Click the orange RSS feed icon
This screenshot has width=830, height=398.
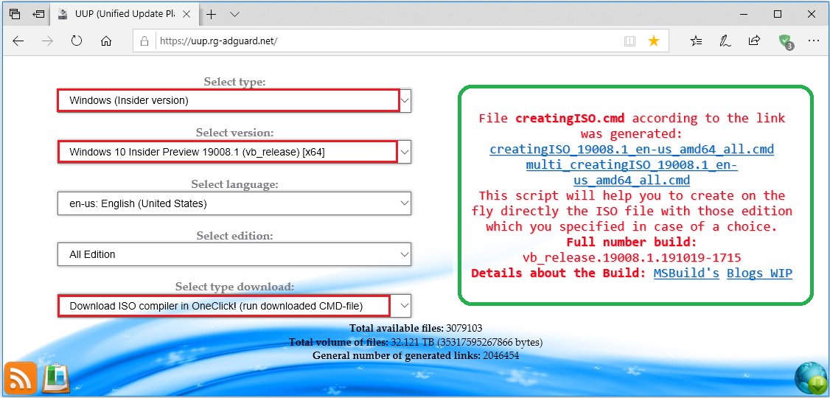[x=20, y=378]
